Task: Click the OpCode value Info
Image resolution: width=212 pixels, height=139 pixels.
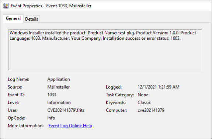Action: 51,118
